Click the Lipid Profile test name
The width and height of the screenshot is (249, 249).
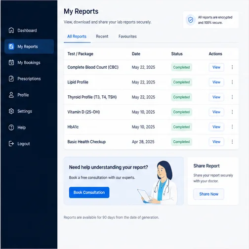point(78,82)
